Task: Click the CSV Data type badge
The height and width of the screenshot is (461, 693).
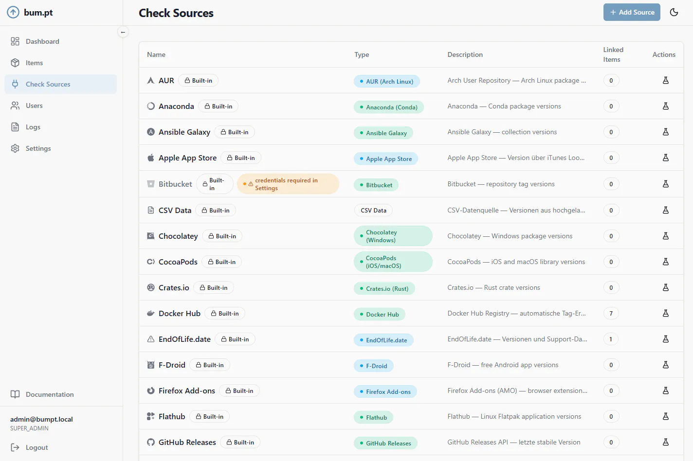Action: (373, 210)
